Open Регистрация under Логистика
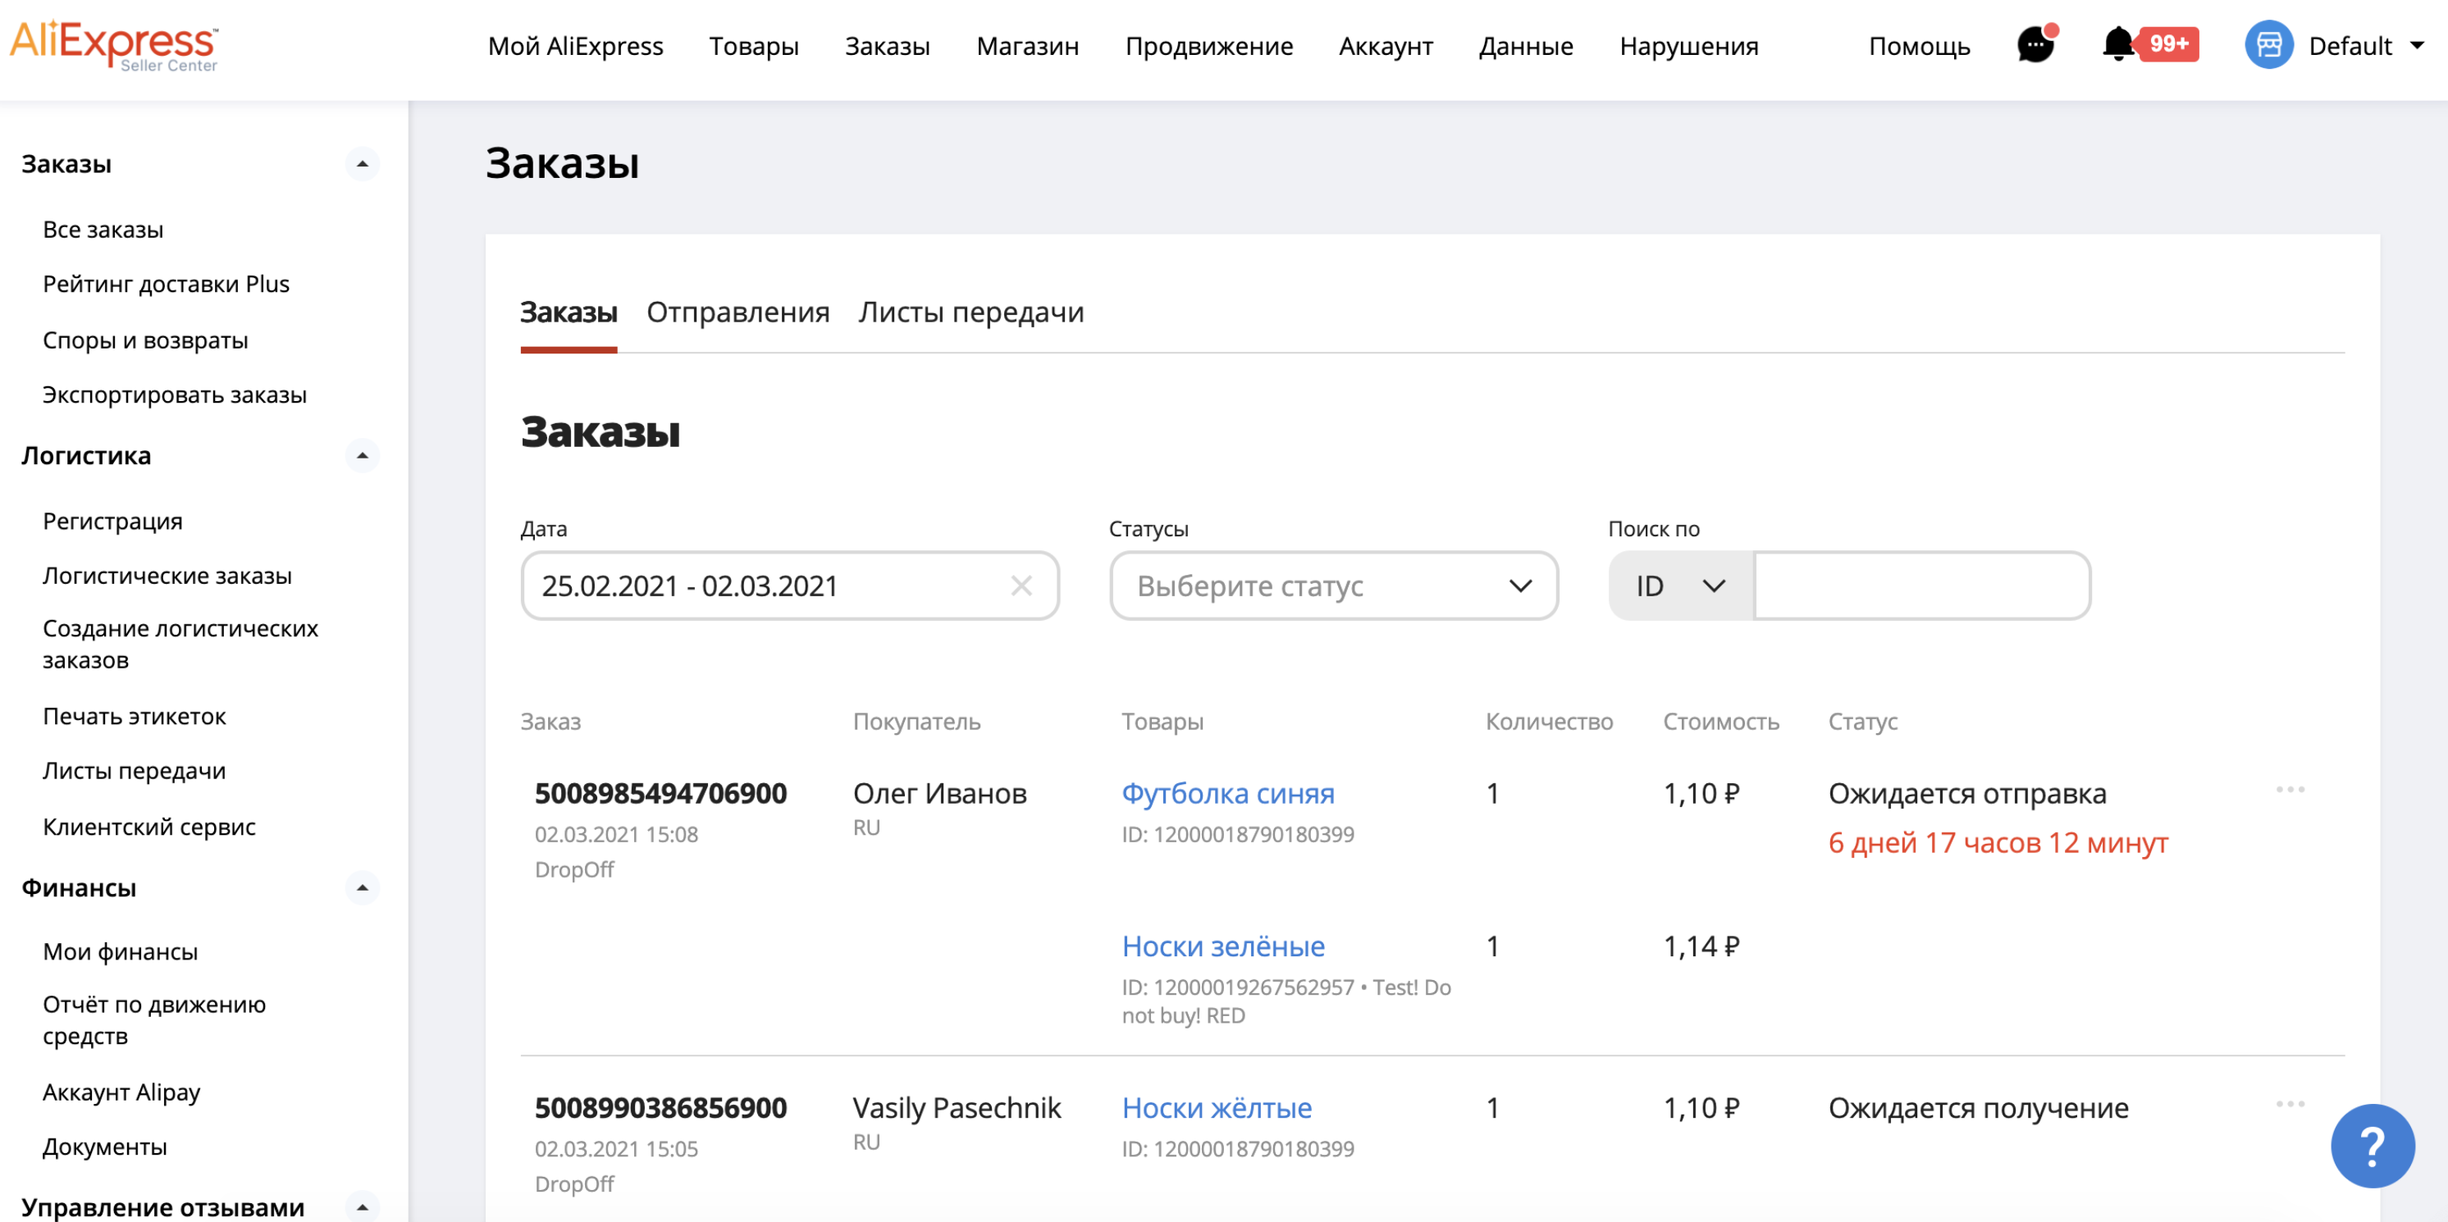The width and height of the screenshot is (2448, 1222). (112, 521)
